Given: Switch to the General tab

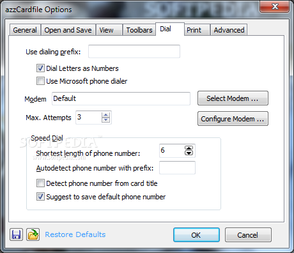Looking at the screenshot, I should click(x=25, y=30).
